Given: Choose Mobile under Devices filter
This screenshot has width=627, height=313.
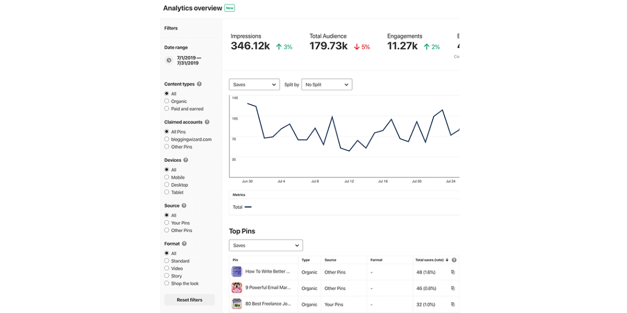Looking at the screenshot, I should (x=167, y=177).
